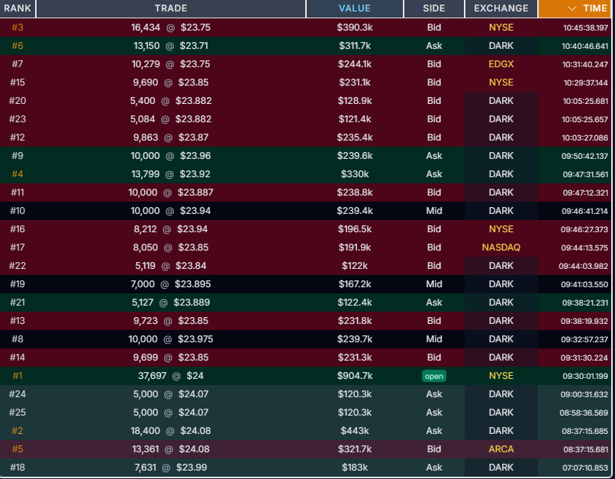This screenshot has height=479, width=615.
Task: Click trade 5,084 @ $23.882
Action: pyautogui.click(x=171, y=119)
